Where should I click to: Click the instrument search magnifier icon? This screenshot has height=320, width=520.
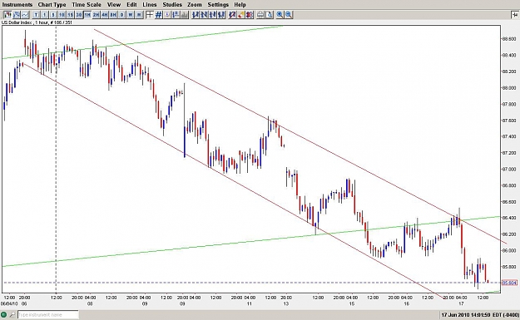tap(12, 315)
